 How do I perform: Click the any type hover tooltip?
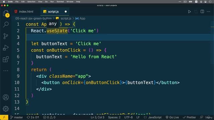[53, 24]
